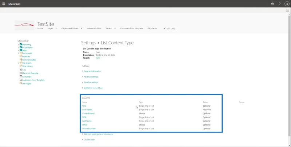Click the pencil icon beside EDIT LINKS

(165, 28)
